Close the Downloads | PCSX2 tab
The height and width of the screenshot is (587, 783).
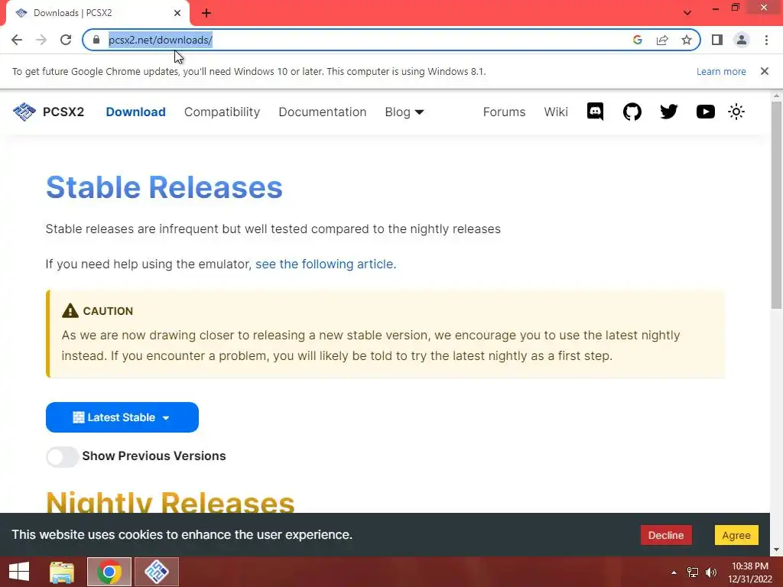177,13
